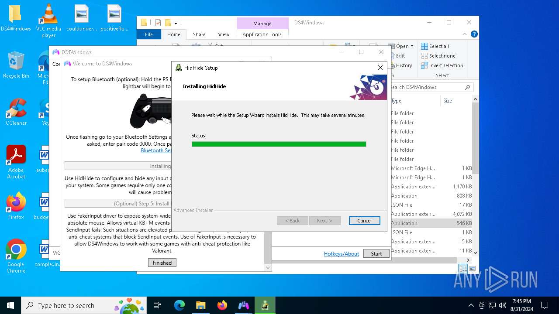559x314 pixels.
Task: Click Select all in Explorer ribbon
Action: [435, 46]
